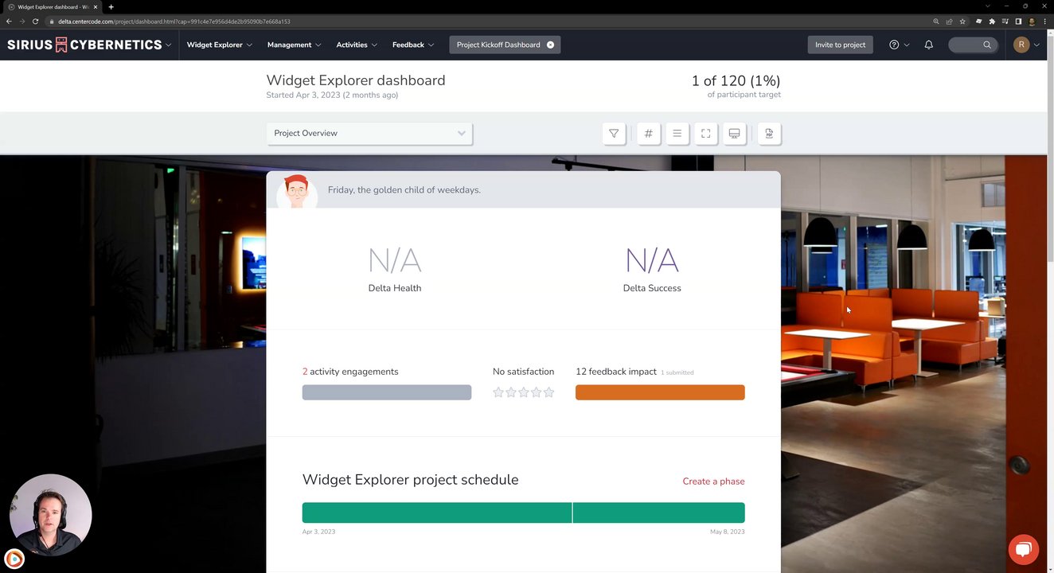Click the first green schedule phase bar

(x=437, y=513)
